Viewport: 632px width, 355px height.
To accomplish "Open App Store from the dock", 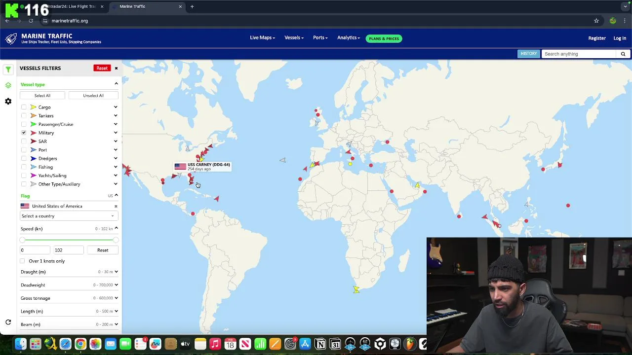I will click(305, 344).
